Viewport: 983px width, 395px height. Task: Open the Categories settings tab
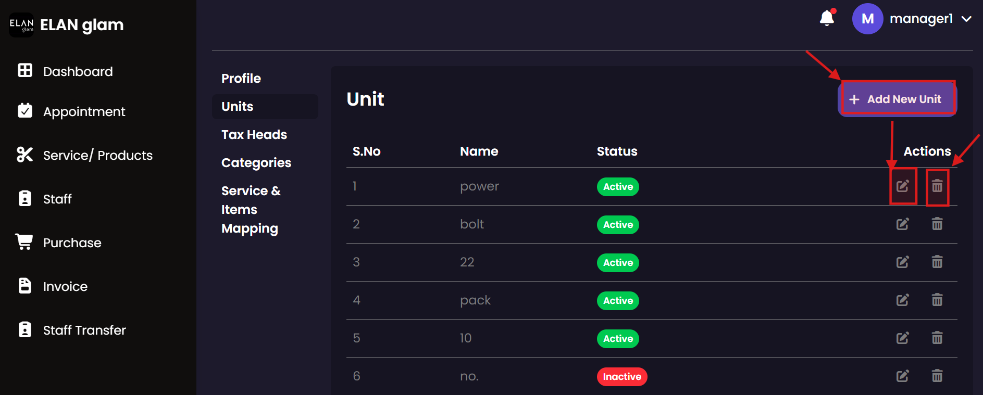256,163
